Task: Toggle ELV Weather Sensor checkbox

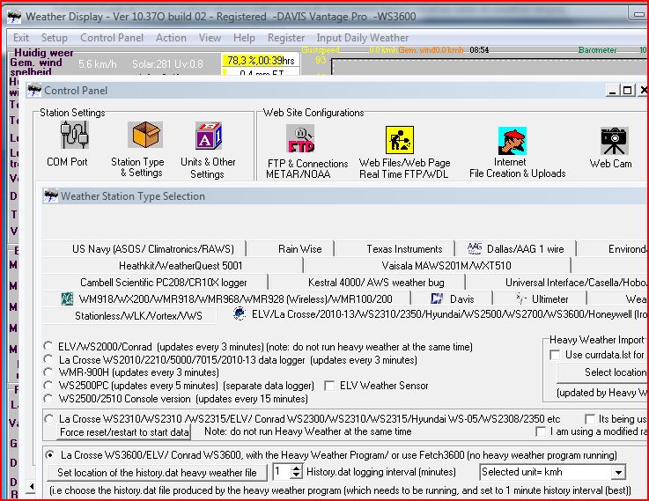Action: point(330,386)
